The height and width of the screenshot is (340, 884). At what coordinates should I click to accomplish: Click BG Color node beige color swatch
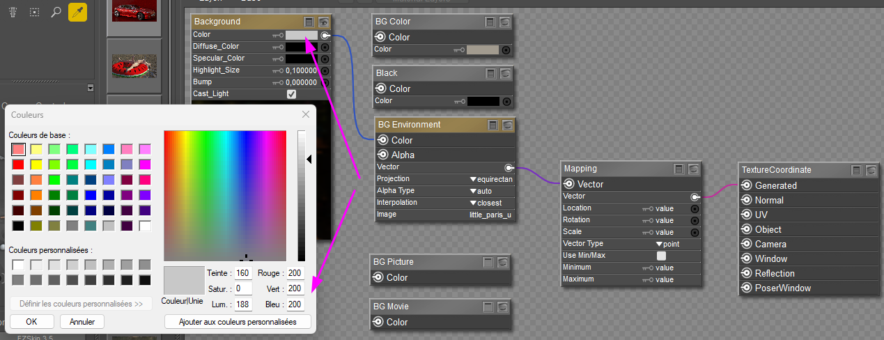pos(482,49)
